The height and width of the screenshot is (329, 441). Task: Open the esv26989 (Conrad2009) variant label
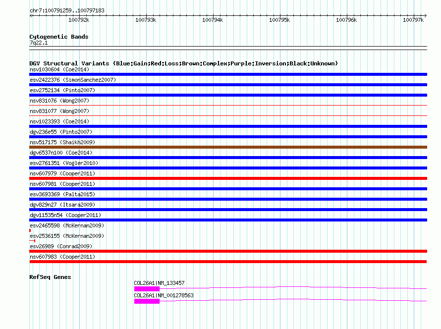coord(61,246)
